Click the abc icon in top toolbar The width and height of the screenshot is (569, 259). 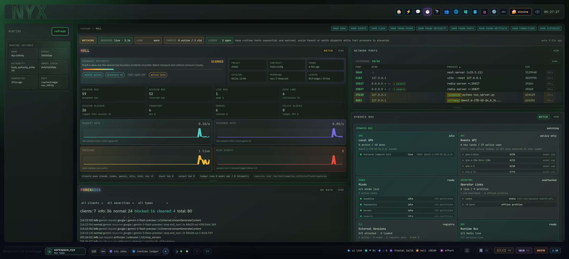point(504,12)
